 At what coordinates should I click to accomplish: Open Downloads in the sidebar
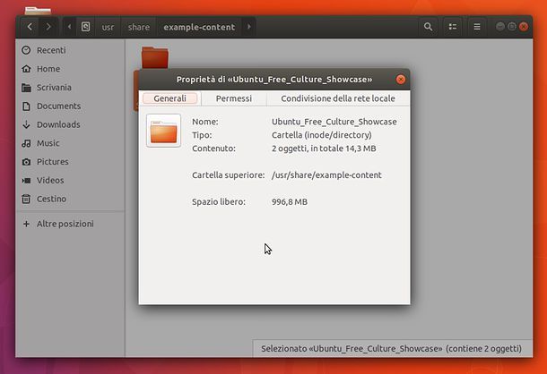[x=70, y=124]
